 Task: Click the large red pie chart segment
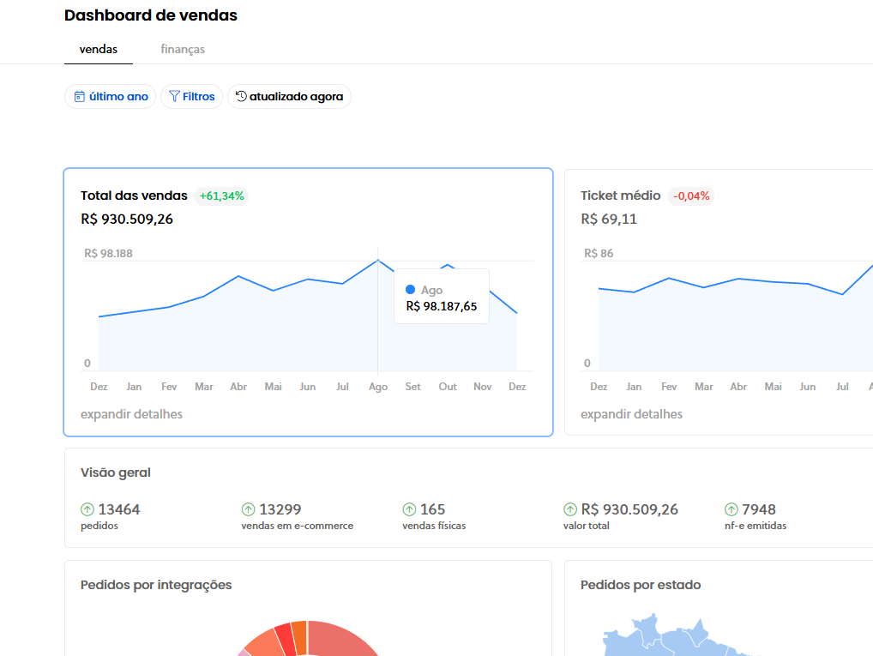[x=343, y=639]
